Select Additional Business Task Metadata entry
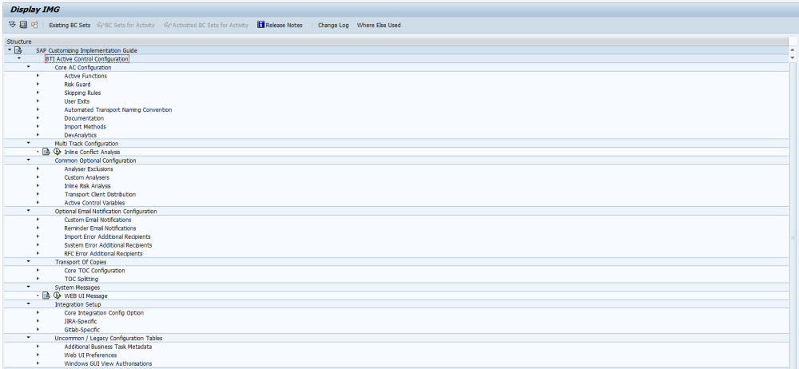Viewport: 799px width, 369px height. coord(108,347)
